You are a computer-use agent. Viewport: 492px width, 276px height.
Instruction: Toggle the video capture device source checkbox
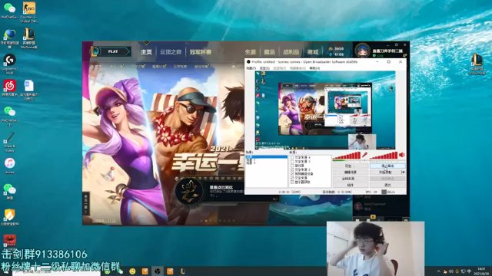point(292,174)
